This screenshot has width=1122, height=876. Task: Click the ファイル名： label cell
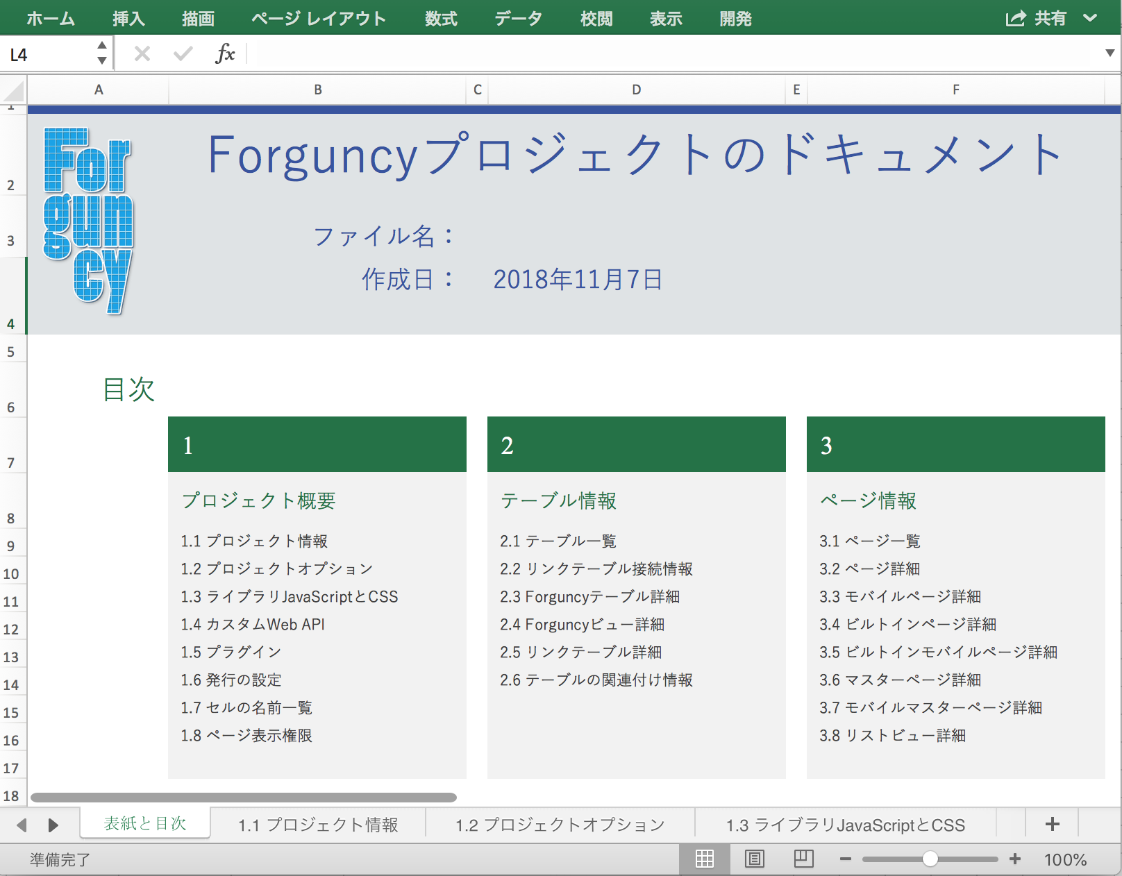coord(385,237)
